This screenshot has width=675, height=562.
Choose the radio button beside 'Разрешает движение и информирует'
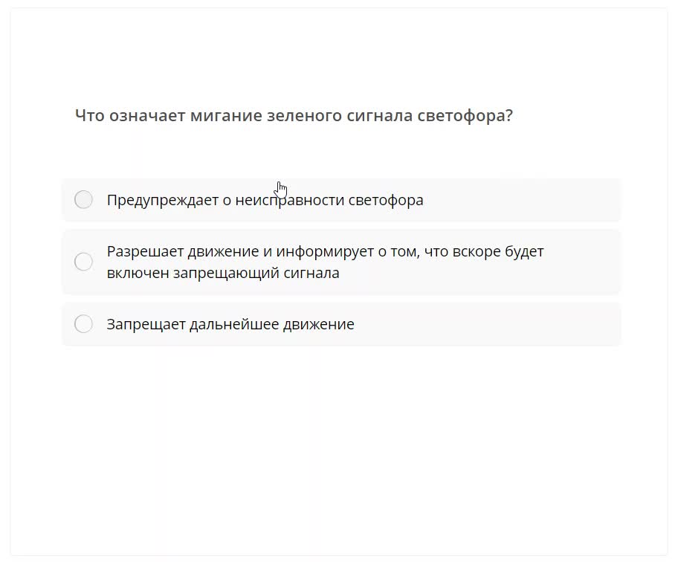point(84,262)
